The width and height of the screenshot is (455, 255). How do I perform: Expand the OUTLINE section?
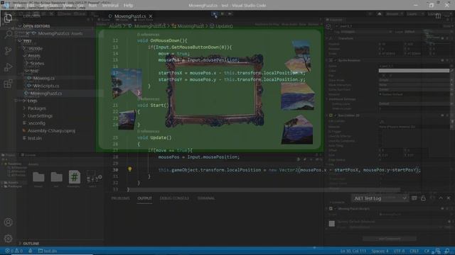[31, 244]
